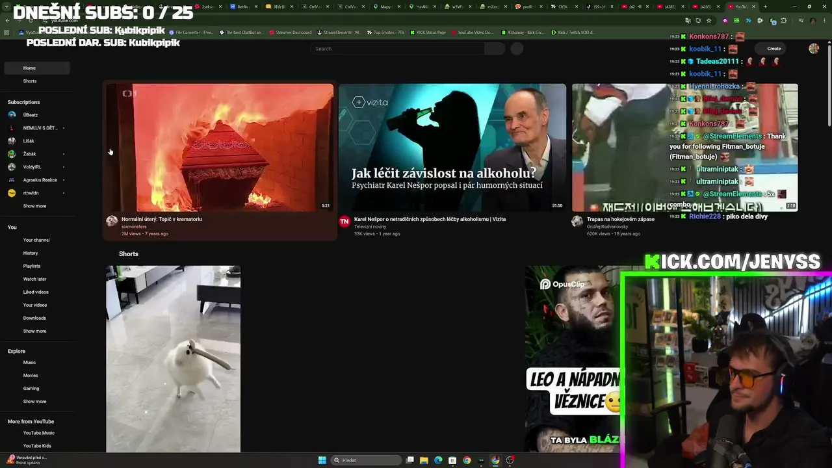Viewport: 832px width, 468px height.
Task: Browse Movies in the Explore section
Action: point(31,376)
